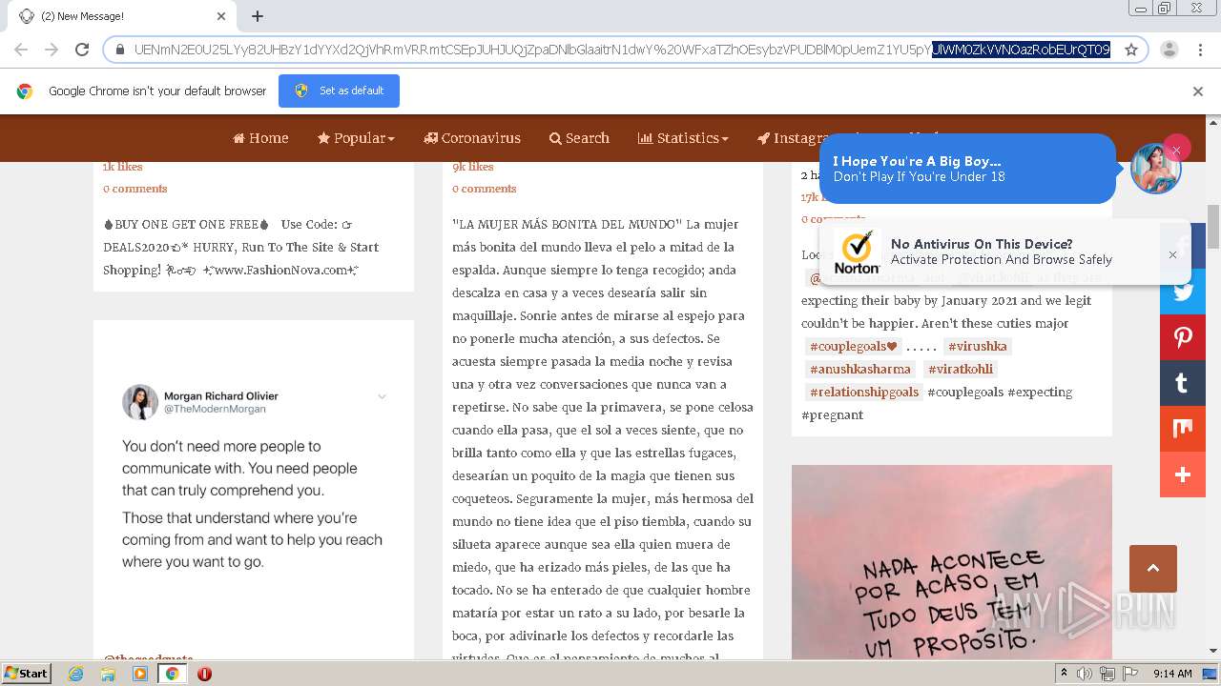
Task: Open the network tray icon
Action: [x=1107, y=674]
